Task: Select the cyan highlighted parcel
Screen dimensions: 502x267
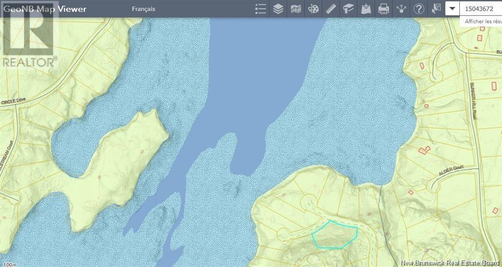Action: point(335,235)
